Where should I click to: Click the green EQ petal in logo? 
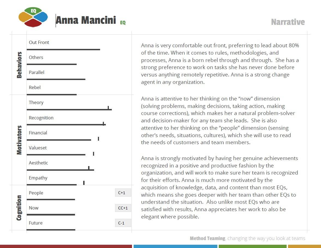(x=33, y=11)
